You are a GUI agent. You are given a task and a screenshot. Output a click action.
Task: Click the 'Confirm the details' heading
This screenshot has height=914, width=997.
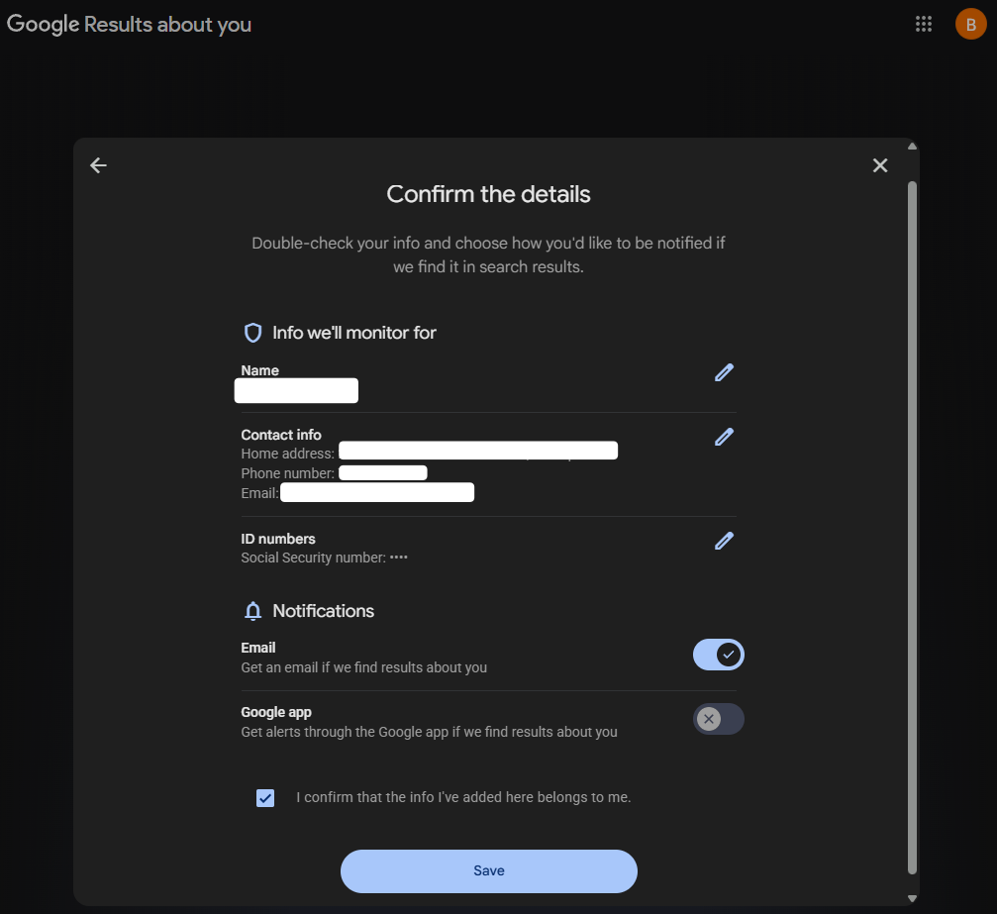[488, 194]
